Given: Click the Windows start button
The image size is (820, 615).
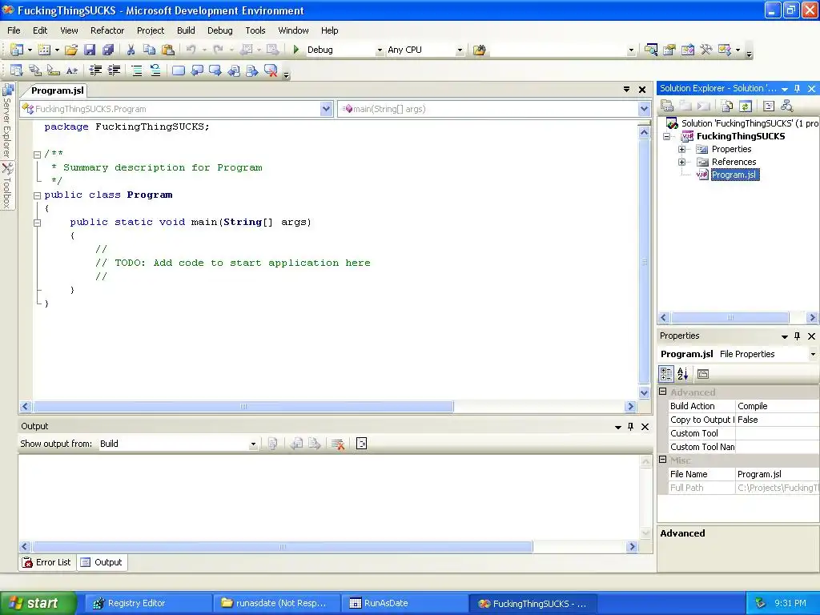Looking at the screenshot, I should click(38, 603).
